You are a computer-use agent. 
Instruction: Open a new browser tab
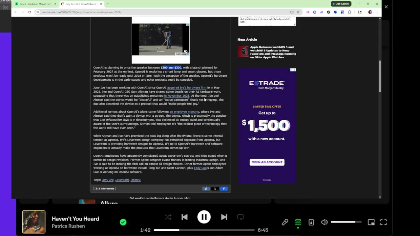[108, 4]
